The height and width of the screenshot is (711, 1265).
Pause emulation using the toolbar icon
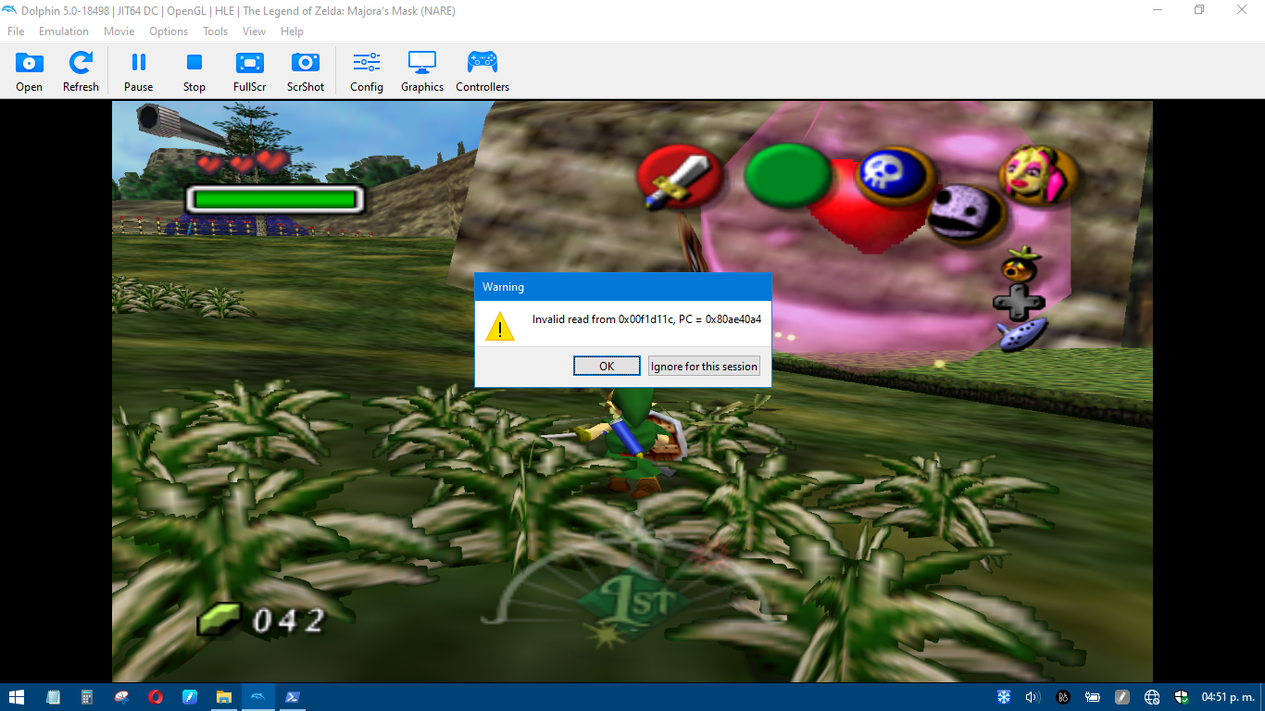pyautogui.click(x=138, y=72)
